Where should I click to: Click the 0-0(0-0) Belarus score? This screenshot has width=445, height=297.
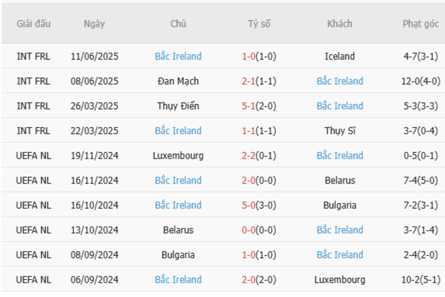tap(259, 230)
